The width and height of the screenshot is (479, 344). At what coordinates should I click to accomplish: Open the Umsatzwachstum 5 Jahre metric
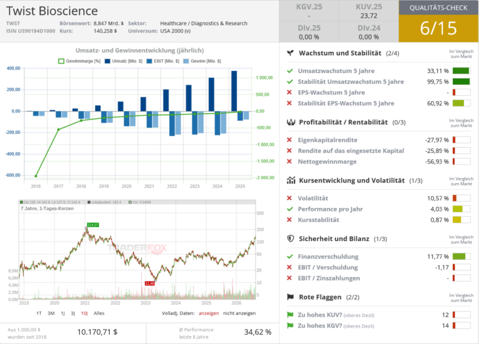336,71
